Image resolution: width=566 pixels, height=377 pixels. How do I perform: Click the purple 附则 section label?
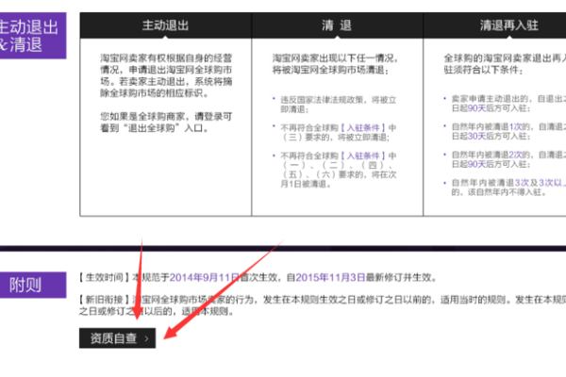coord(33,285)
